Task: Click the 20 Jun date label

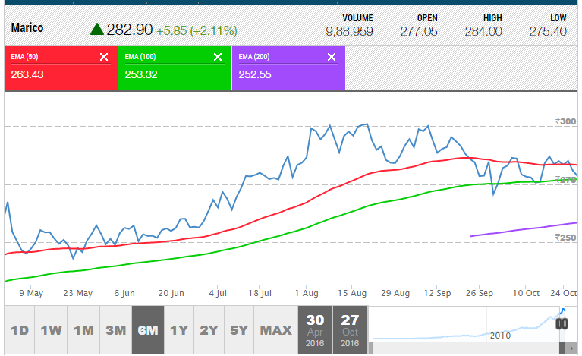Action: coord(171,293)
